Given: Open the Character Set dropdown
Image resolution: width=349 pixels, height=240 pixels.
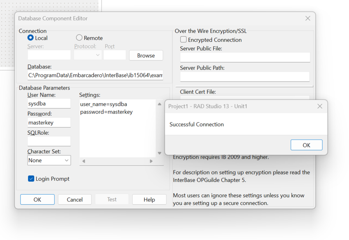Looking at the screenshot, I should click(x=49, y=161).
